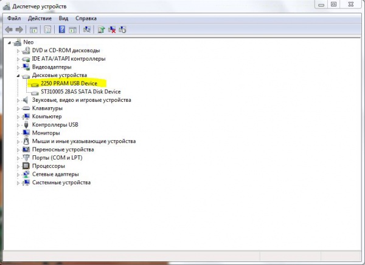Image resolution: width=365 pixels, height=265 pixels.
Task: Expand the Клавиатуры node
Action: (x=18, y=109)
